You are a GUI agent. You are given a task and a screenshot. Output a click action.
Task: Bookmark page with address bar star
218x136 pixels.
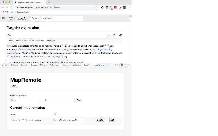tap(96, 7)
